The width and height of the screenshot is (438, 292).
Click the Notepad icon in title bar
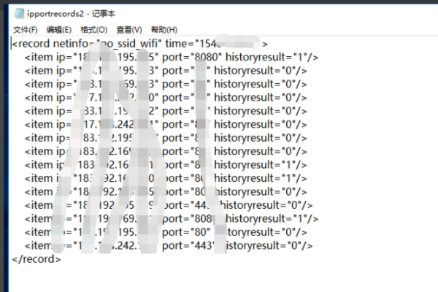(x=19, y=13)
